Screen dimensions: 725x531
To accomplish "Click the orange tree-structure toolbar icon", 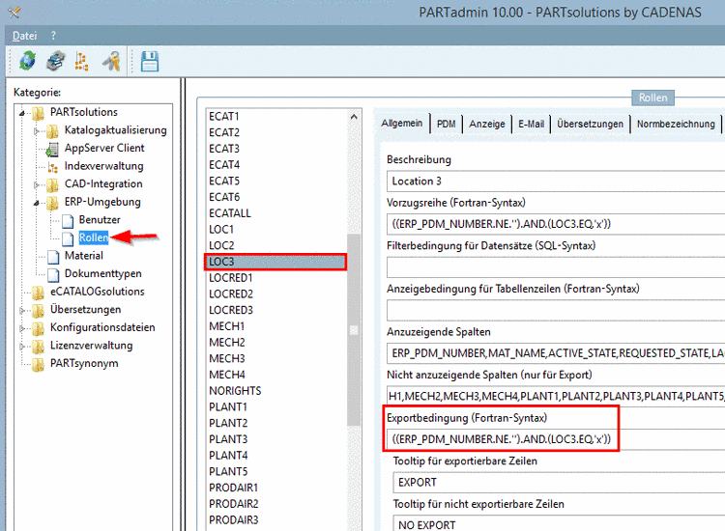I will [82, 62].
